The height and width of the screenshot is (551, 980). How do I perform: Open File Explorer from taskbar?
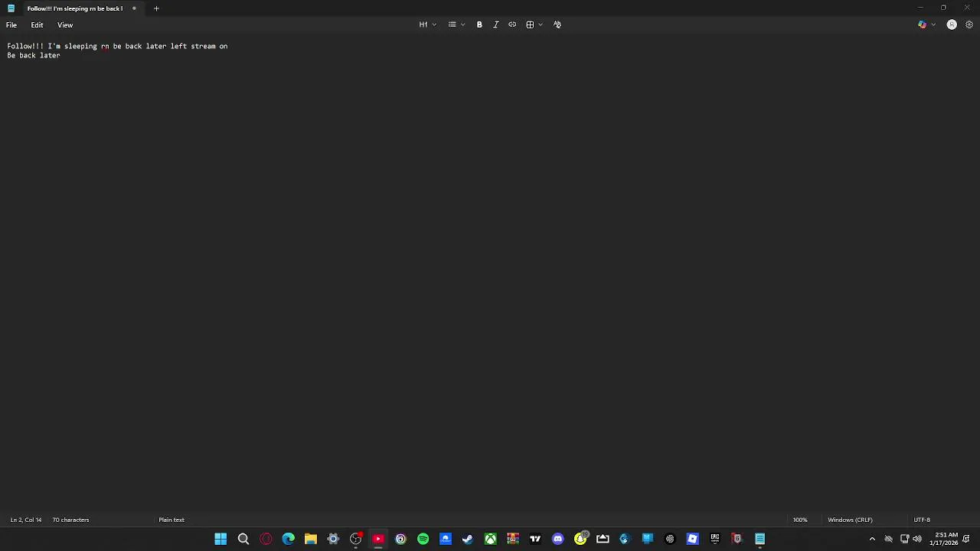pyautogui.click(x=311, y=540)
